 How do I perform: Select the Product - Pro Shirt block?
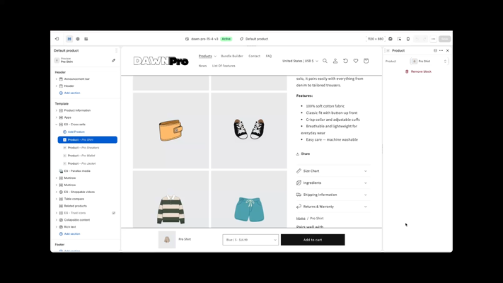point(88,140)
